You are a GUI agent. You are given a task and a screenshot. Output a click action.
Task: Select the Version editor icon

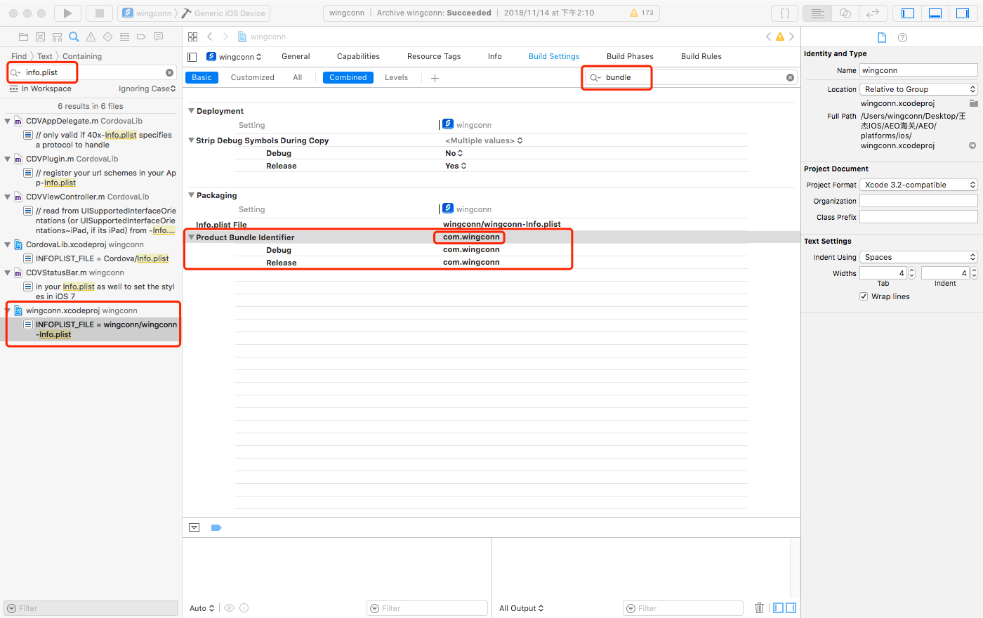pyautogui.click(x=873, y=13)
